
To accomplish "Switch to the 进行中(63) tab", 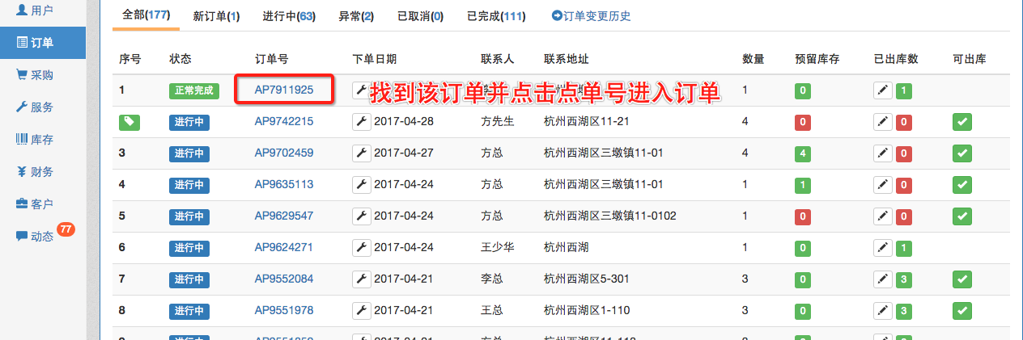I will point(289,16).
